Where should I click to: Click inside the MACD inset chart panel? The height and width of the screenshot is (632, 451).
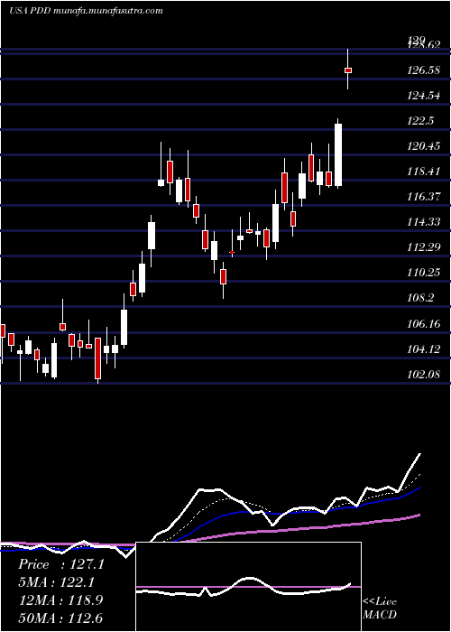coord(248,587)
